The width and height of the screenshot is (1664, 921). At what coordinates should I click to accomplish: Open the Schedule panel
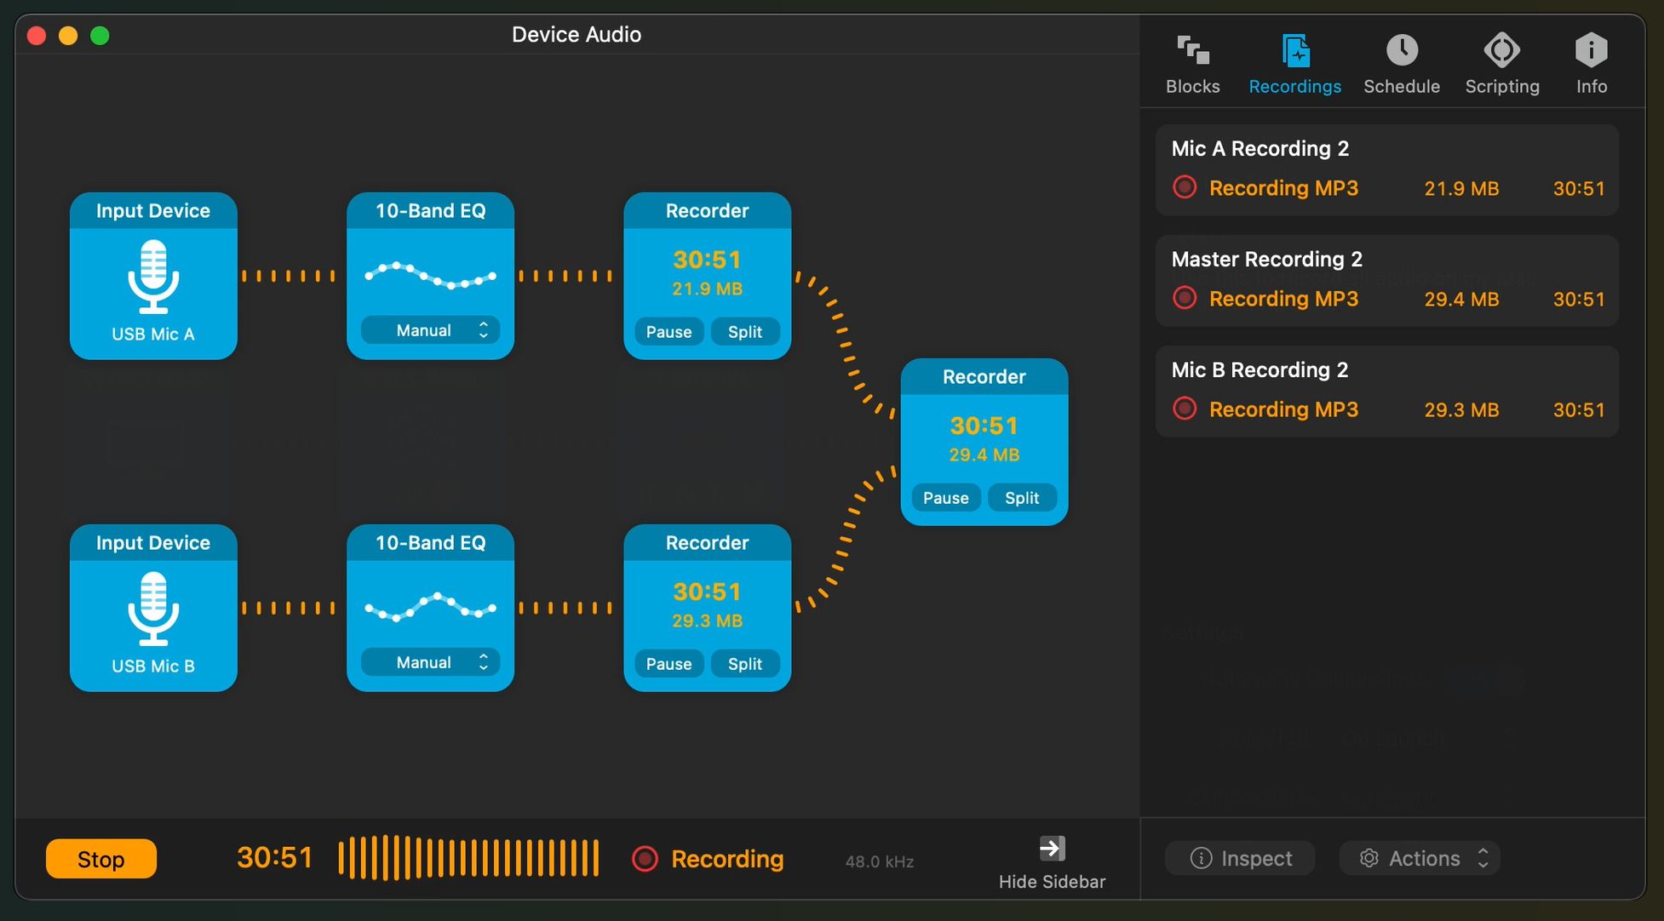click(x=1401, y=60)
